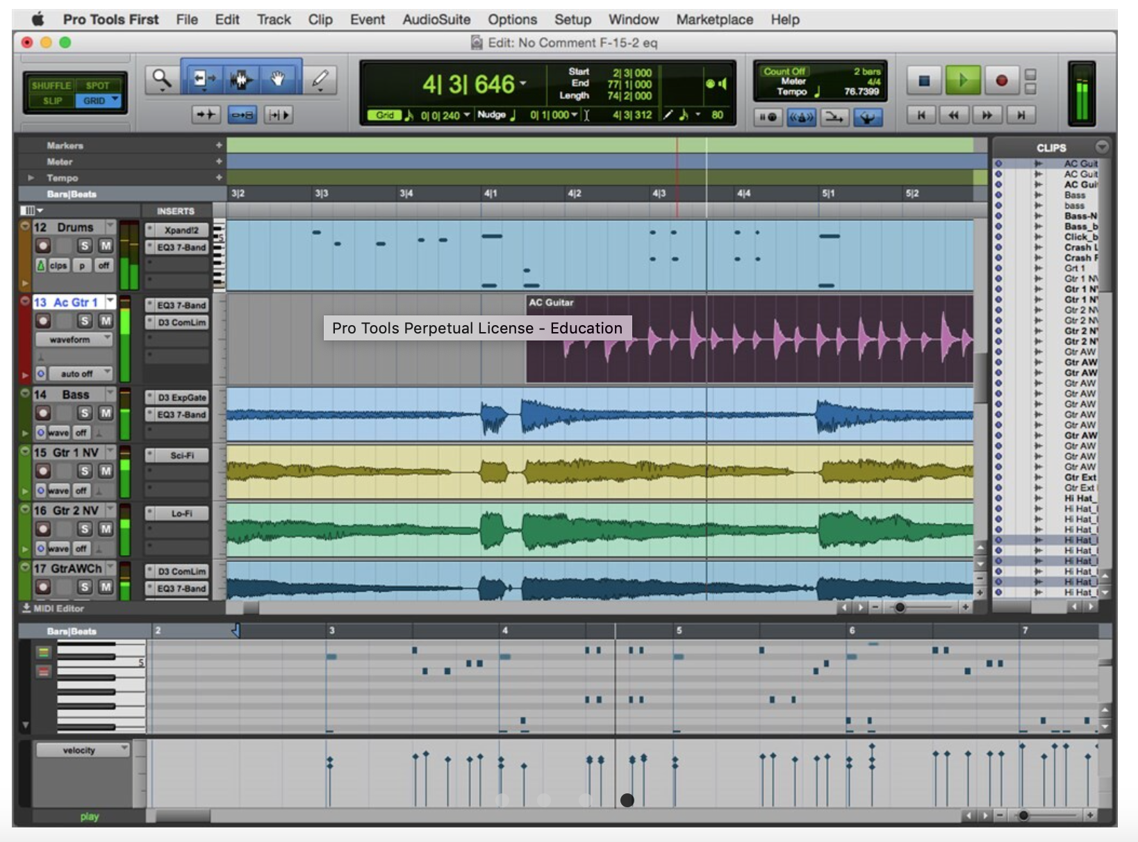Open the AudioSuite menu
The image size is (1138, 842).
click(436, 19)
